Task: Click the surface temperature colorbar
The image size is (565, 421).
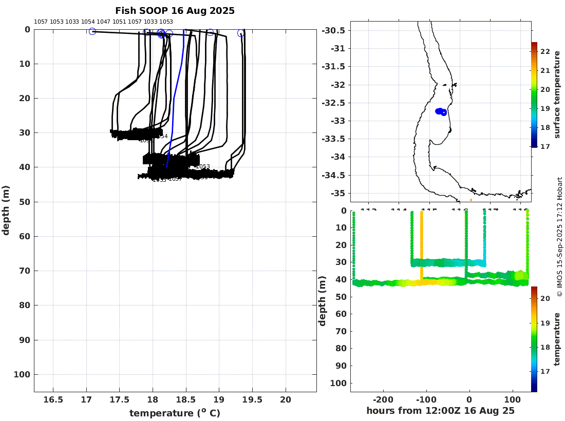Action: [534, 94]
